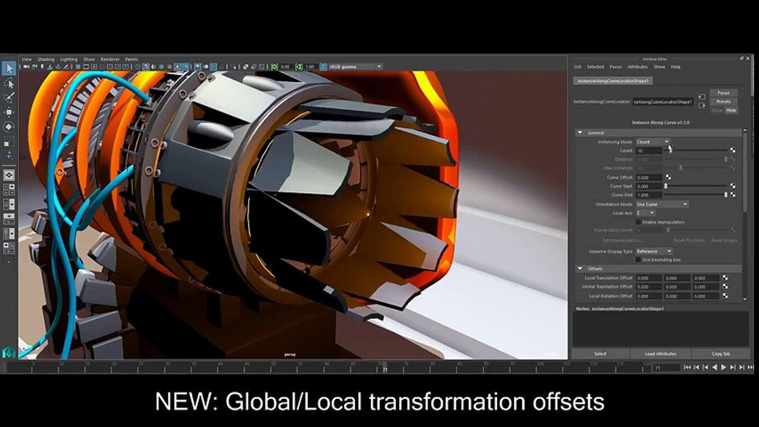759x427 pixels.
Task: Click the checker map button next to Count
Action: click(733, 151)
